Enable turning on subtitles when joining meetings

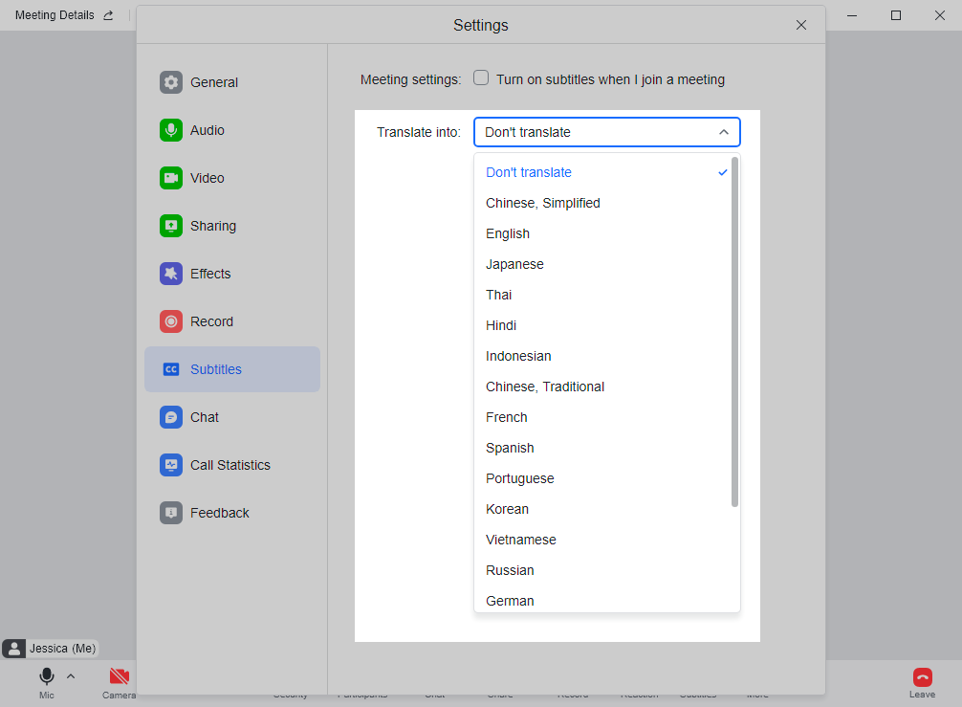coord(481,78)
